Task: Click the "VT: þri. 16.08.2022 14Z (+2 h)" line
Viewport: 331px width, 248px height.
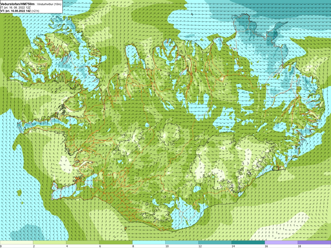Action: coord(20,11)
